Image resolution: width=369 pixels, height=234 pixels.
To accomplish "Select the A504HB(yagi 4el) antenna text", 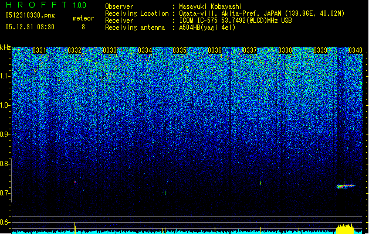I will pyautogui.click(x=207, y=27).
